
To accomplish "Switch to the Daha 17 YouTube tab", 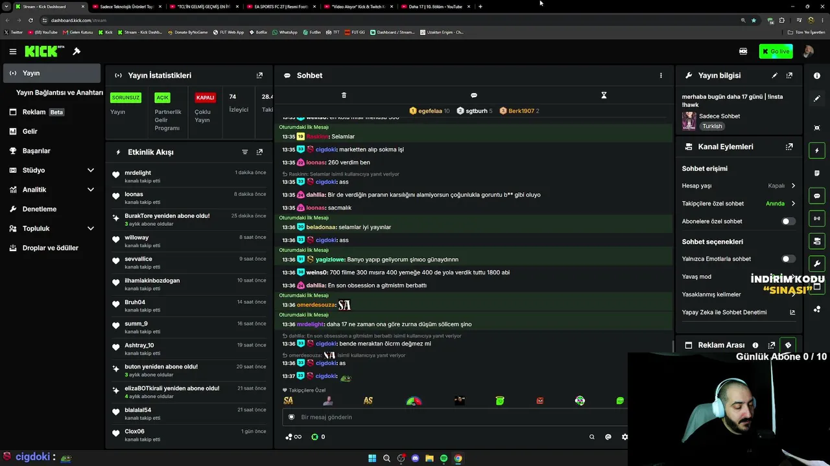I will click(436, 6).
